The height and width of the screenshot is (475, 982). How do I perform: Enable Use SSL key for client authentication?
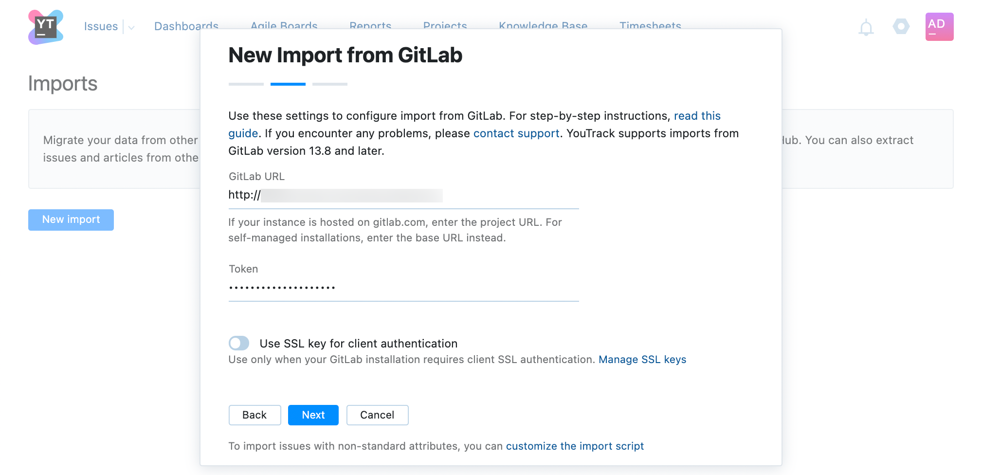click(x=238, y=343)
